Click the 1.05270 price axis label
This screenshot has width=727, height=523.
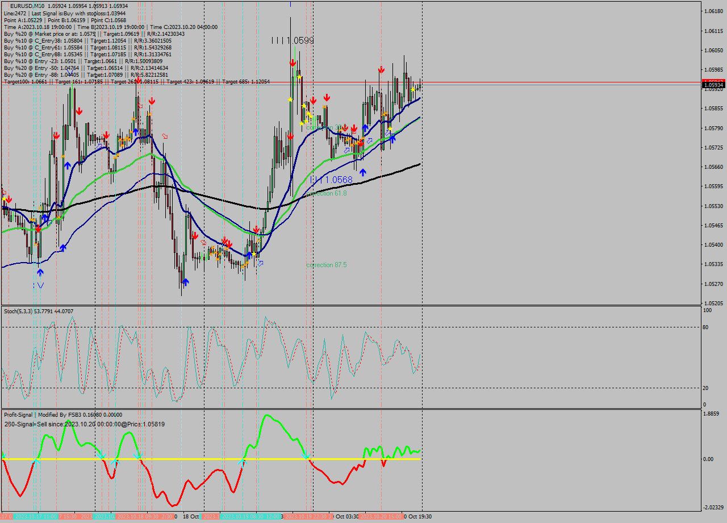[x=713, y=284]
